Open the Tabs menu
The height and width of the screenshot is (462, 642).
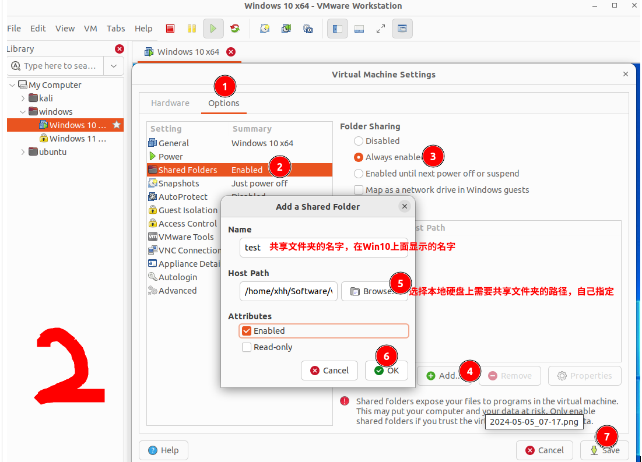[x=116, y=29]
